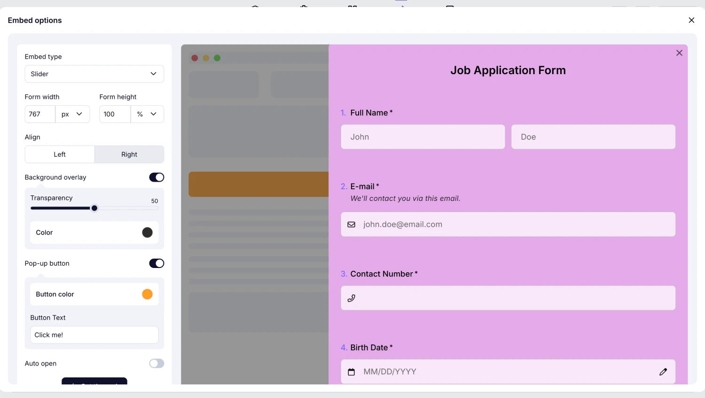This screenshot has width=705, height=398.
Task: Click the yellow window dot in preview
Action: pos(206,58)
